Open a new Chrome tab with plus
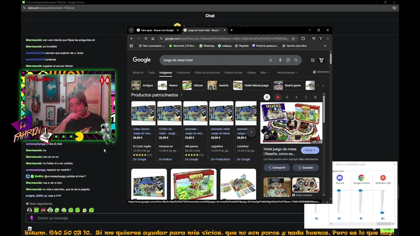 point(232,30)
